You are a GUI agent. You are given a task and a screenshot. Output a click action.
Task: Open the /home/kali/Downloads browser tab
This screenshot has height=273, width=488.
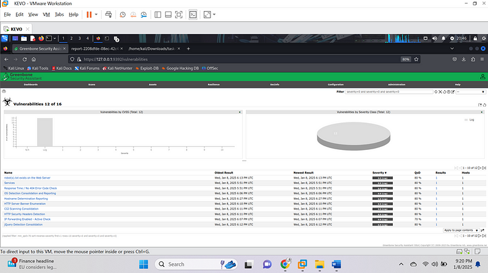coord(152,49)
